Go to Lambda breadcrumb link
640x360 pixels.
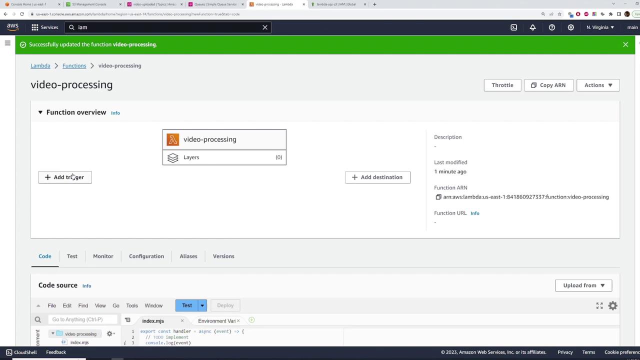pos(40,65)
